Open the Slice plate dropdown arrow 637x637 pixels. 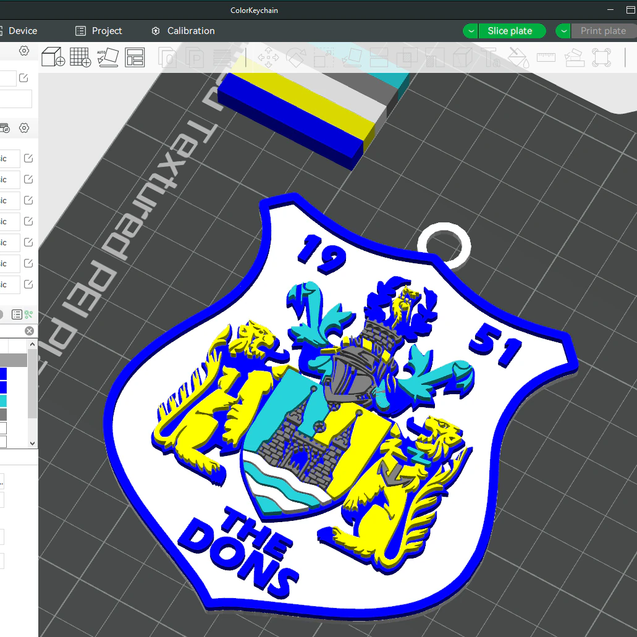point(471,31)
